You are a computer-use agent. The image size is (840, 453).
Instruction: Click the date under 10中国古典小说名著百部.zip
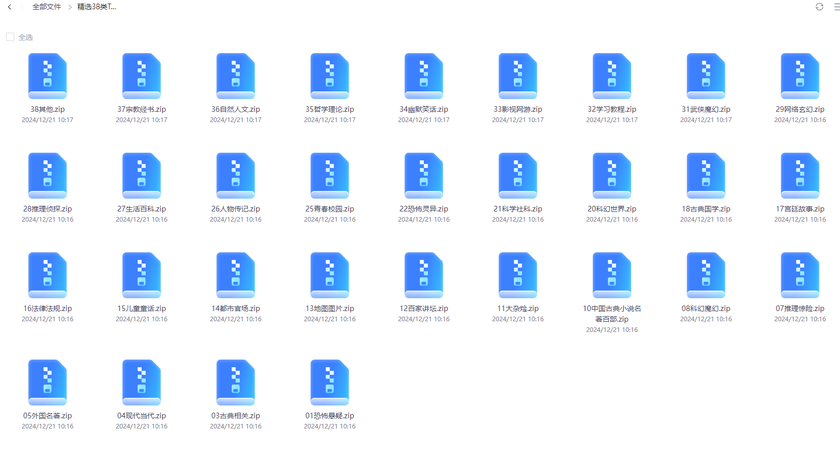(x=612, y=330)
